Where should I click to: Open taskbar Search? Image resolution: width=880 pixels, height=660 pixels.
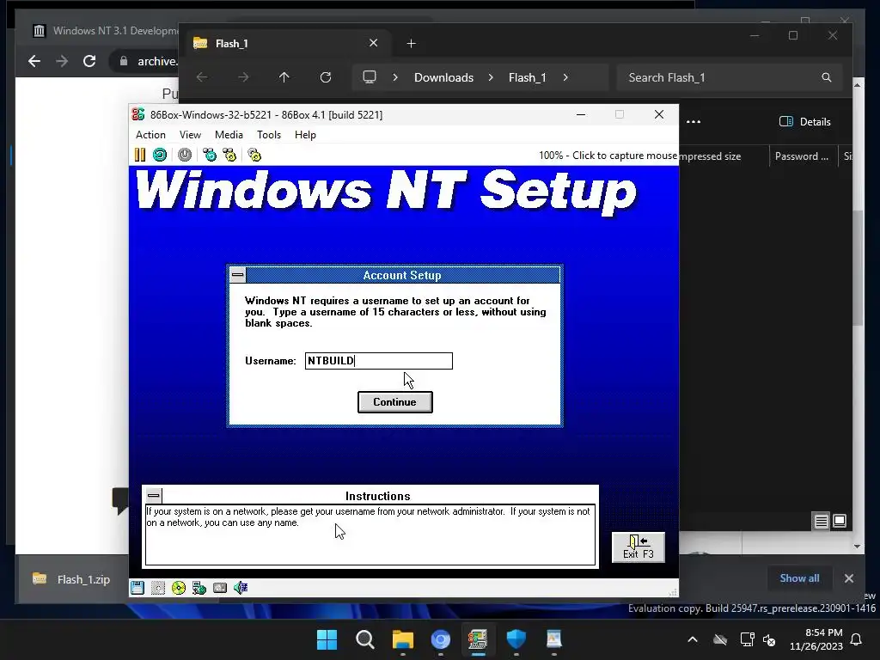[x=365, y=639]
